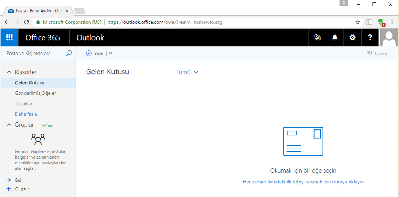Click the green Yeni badge next to Gruplar
Screen dimensions: 399x197
[x=48, y=125]
